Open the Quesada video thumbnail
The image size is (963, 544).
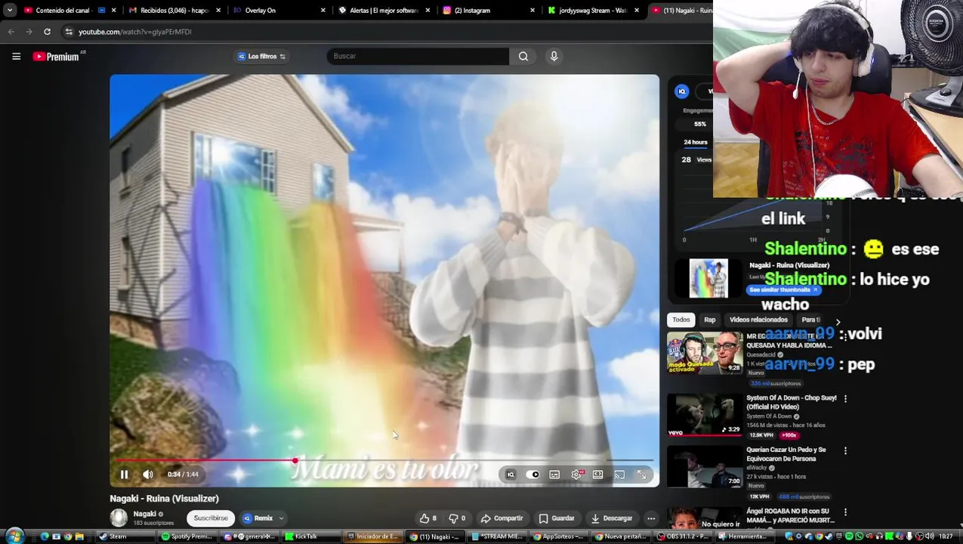pos(705,353)
